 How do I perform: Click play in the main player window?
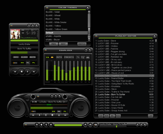[28, 71]
